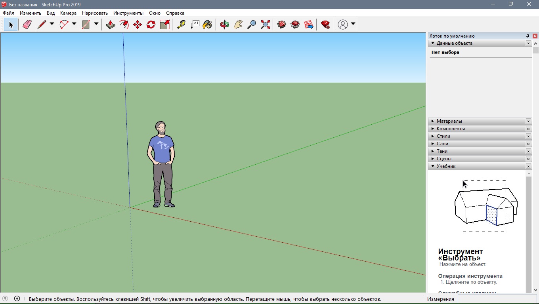The height and width of the screenshot is (304, 539).
Task: Activate the Orbit tool
Action: (x=225, y=25)
